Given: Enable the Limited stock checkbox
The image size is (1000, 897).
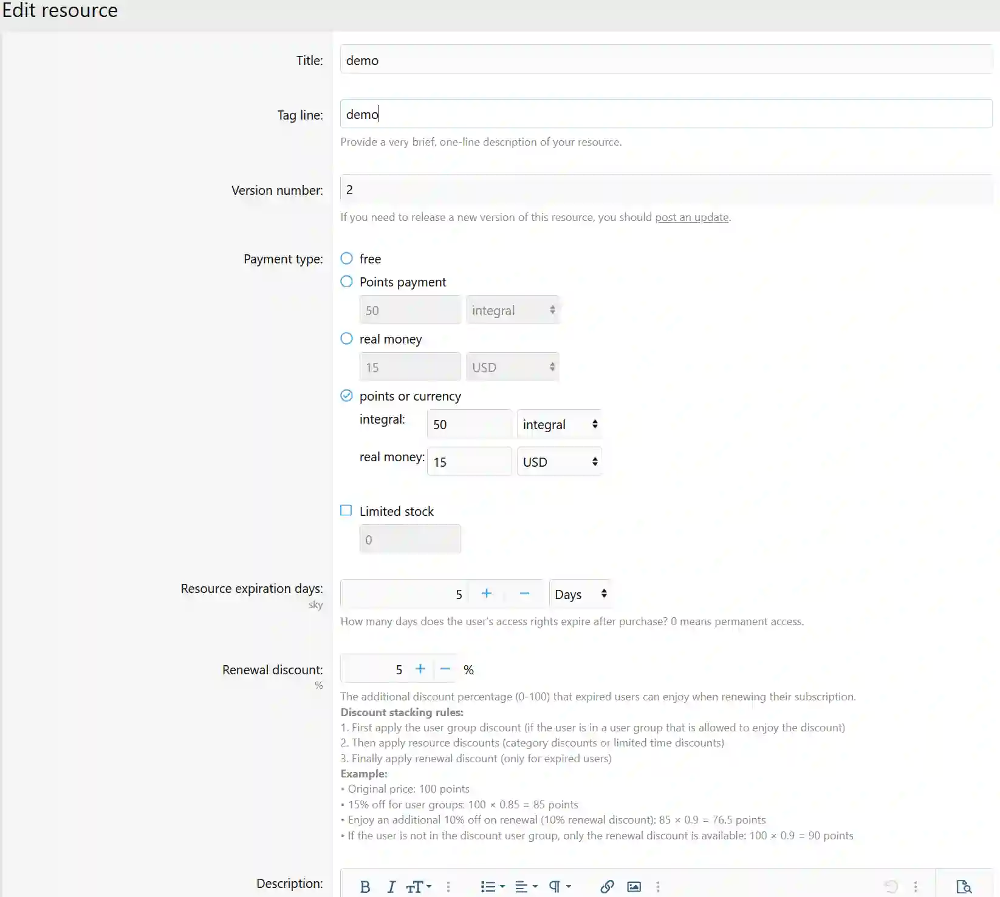Looking at the screenshot, I should 346,510.
